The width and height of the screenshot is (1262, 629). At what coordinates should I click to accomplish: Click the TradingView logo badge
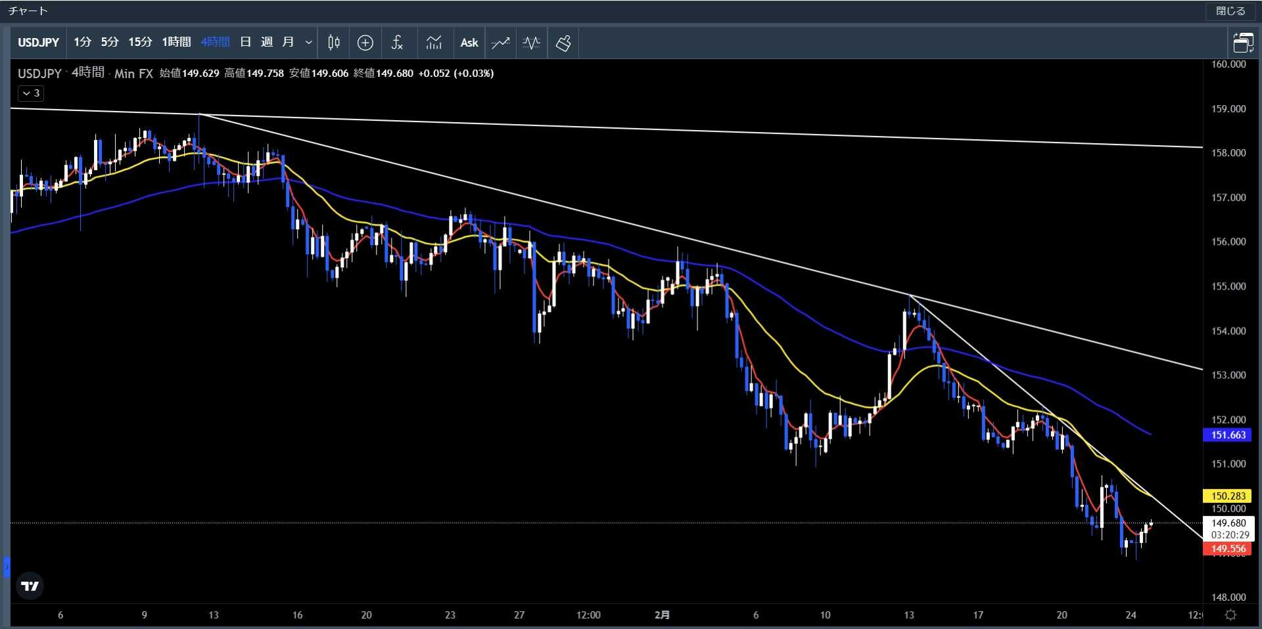click(x=30, y=586)
